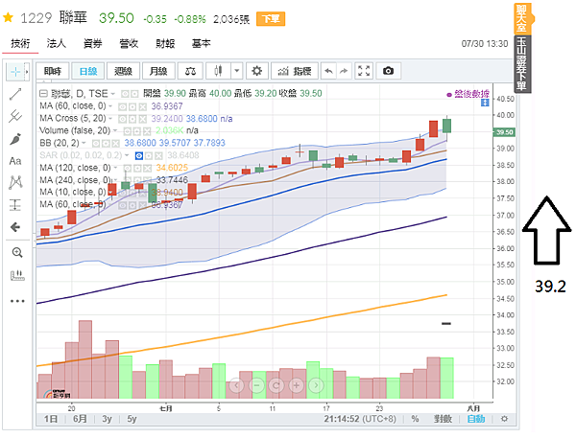Switch to the 法人 tab
576x438 pixels.
[x=57, y=43]
